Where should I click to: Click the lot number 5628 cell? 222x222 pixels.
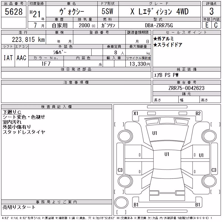(x=14, y=11)
